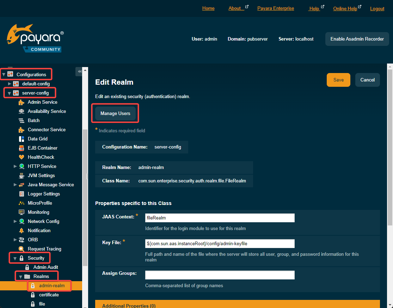The height and width of the screenshot is (308, 393).
Task: Collapse the Realms folder node
Action: (21, 276)
